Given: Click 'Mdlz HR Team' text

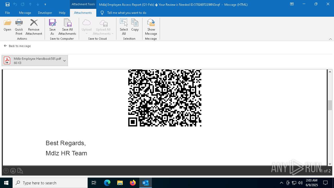Looking at the screenshot, I should pos(66,153).
